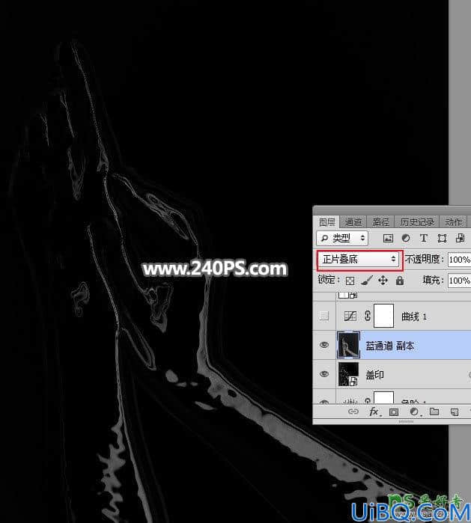471x523 pixels.
Task: Click the link layers icon
Action: pyautogui.click(x=353, y=412)
